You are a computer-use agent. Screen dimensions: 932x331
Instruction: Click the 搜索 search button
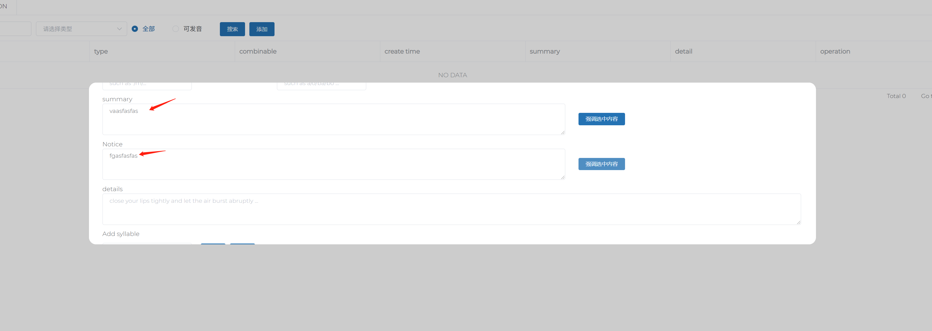(x=232, y=29)
